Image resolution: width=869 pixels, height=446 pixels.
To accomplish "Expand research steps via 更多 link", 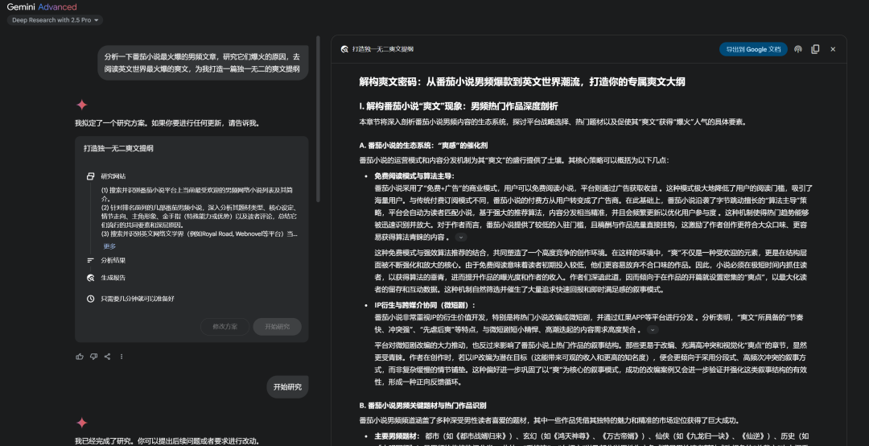I will pos(109,246).
